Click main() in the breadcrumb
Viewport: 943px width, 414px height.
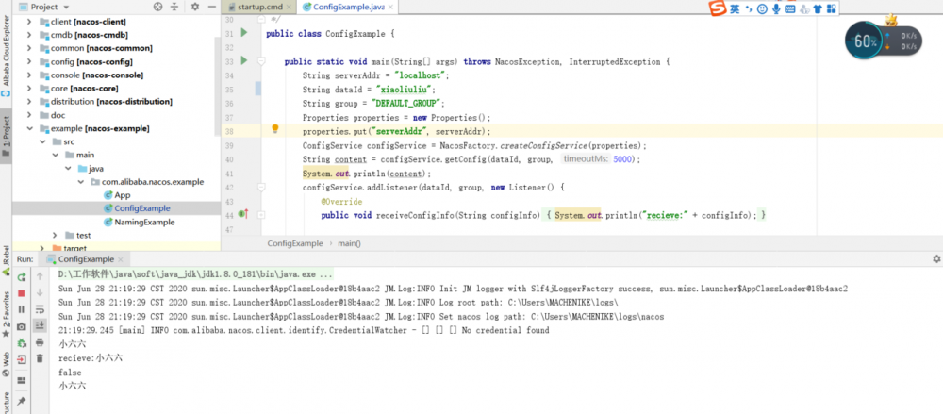[350, 243]
